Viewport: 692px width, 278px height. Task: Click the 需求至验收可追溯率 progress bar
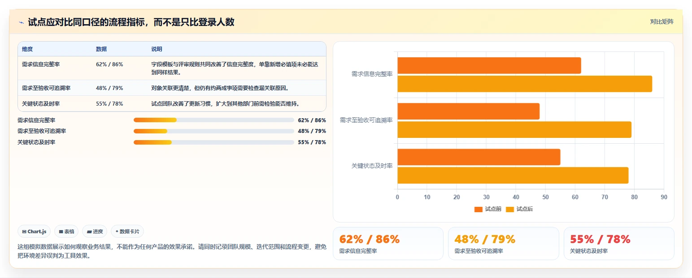click(x=213, y=131)
